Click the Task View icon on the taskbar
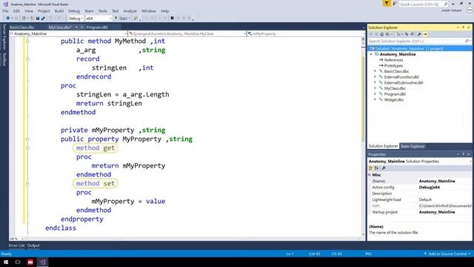 point(18,262)
